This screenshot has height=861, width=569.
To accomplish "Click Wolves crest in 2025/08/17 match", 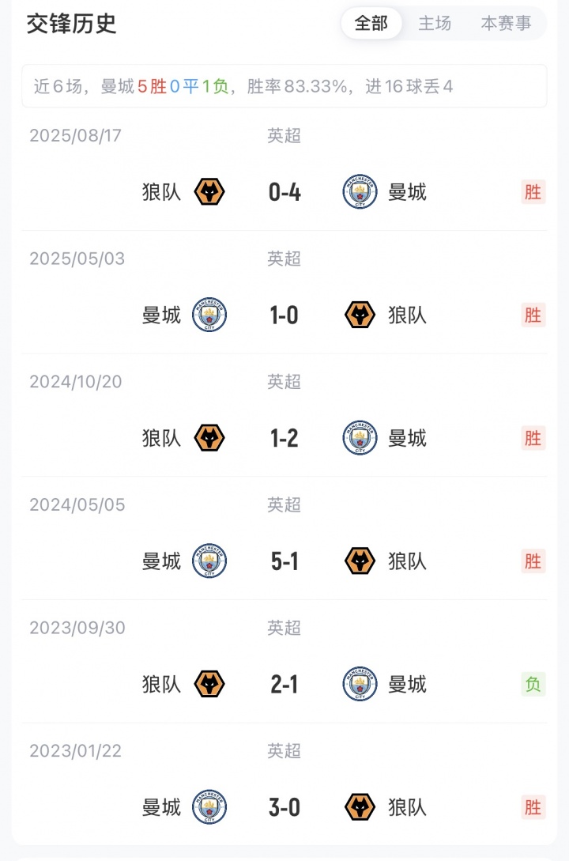I will pyautogui.click(x=209, y=192).
